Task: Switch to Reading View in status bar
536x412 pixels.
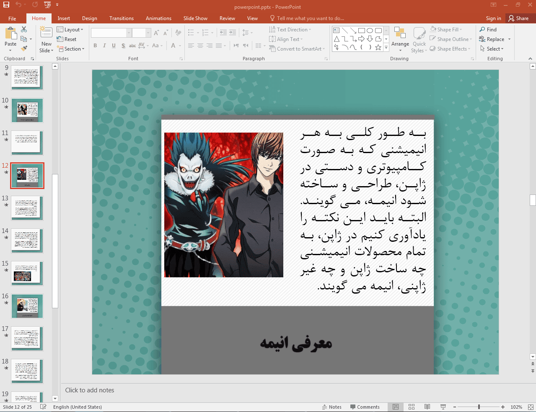Action: 427,407
